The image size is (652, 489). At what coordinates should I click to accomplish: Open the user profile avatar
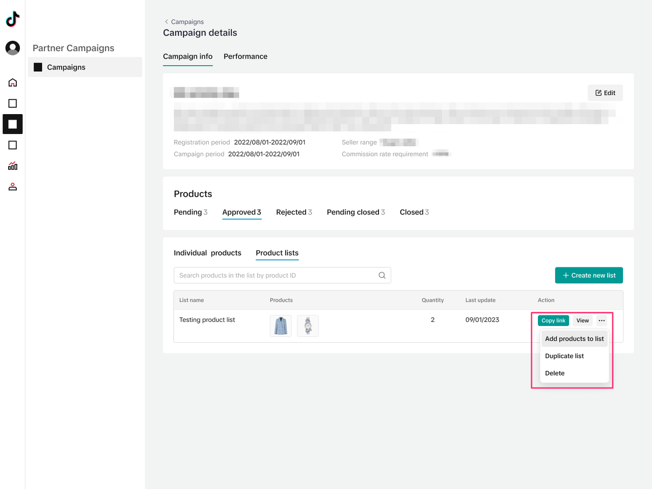tap(13, 48)
